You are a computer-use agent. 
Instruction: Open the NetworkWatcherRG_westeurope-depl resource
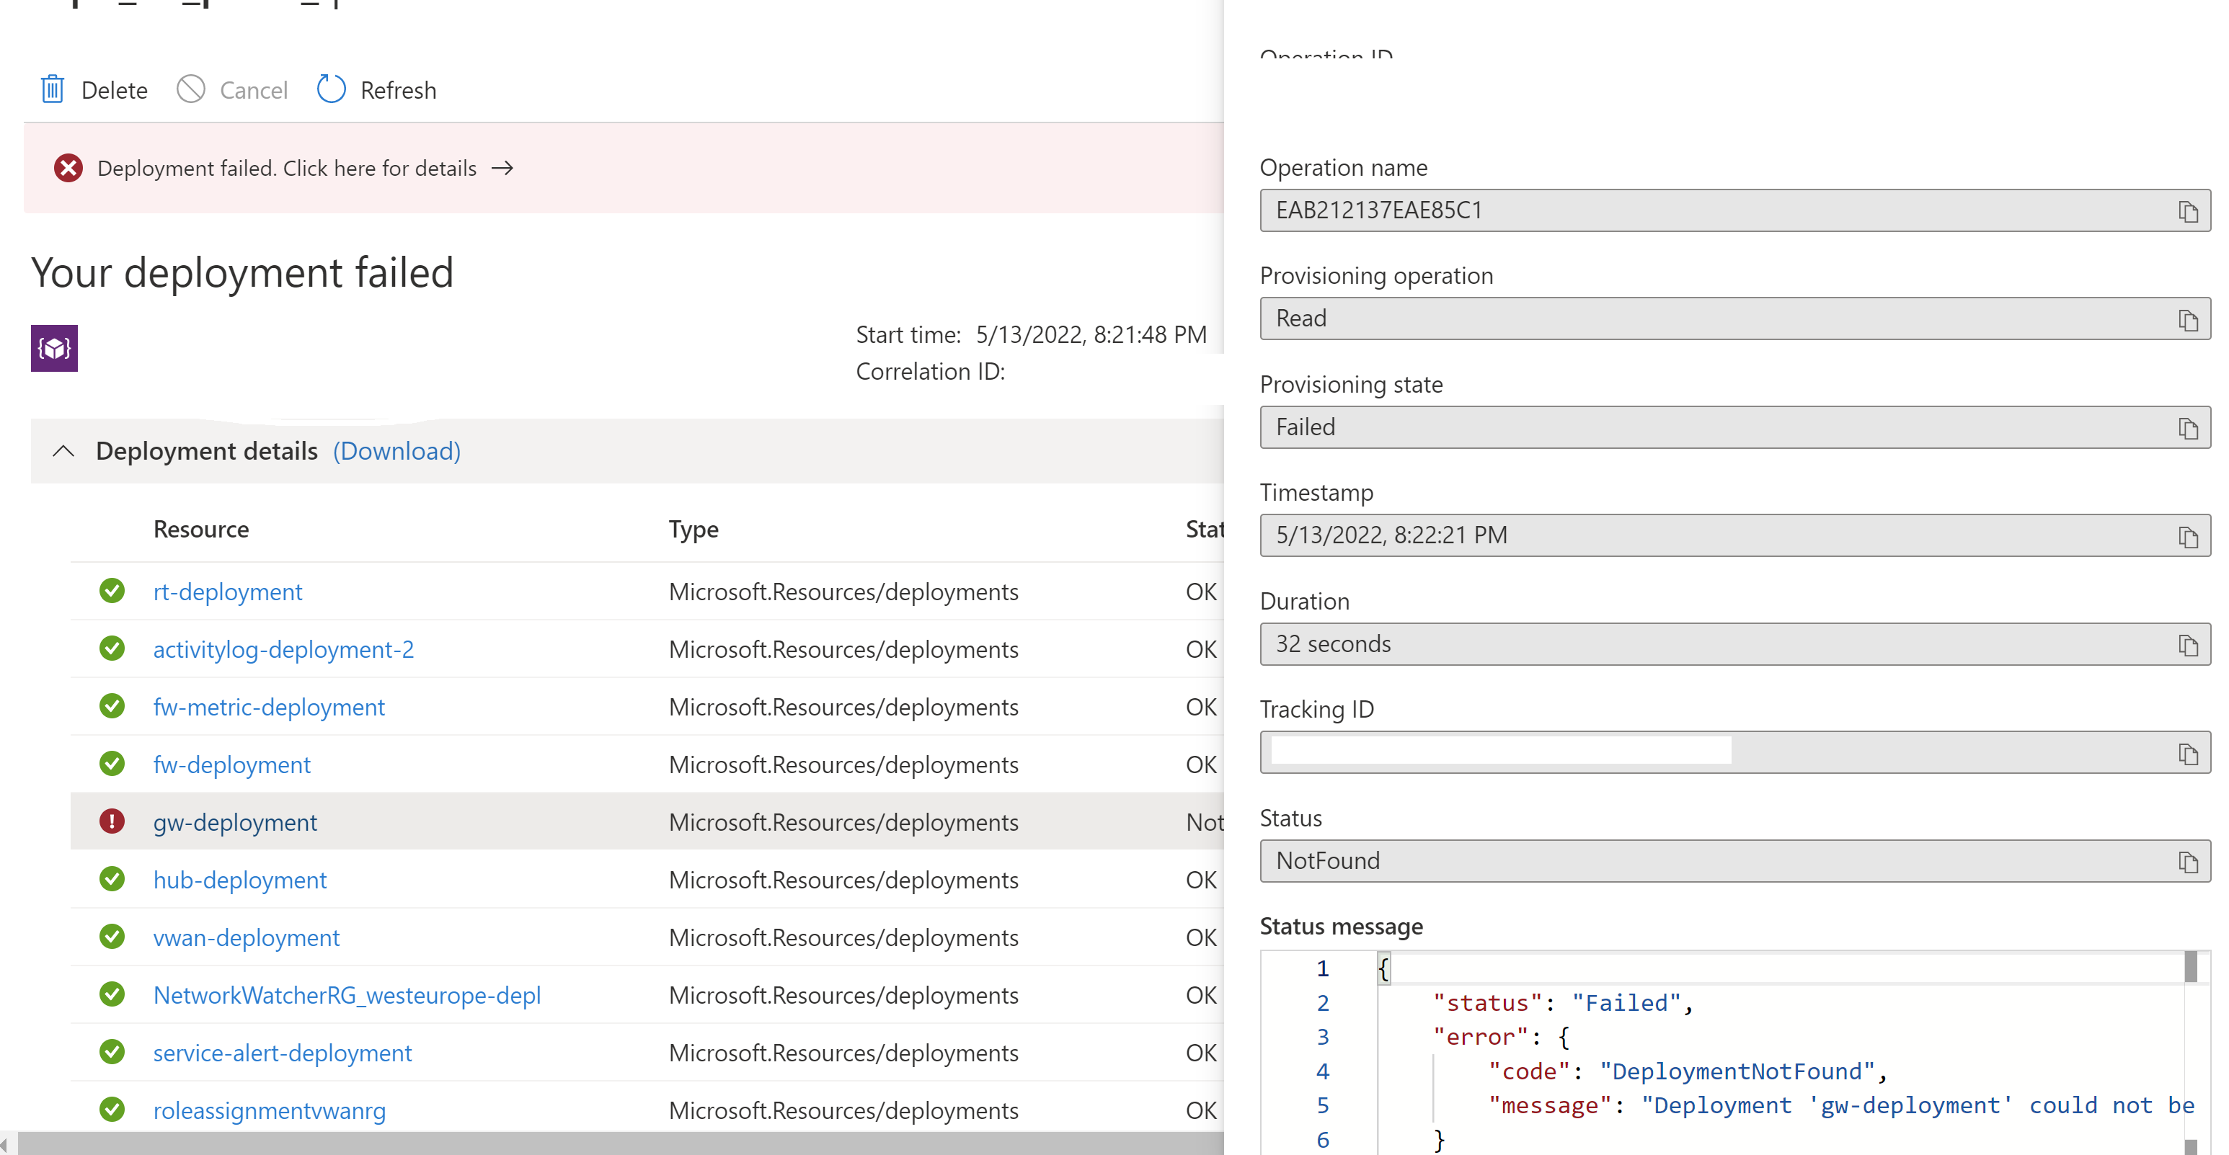point(346,995)
